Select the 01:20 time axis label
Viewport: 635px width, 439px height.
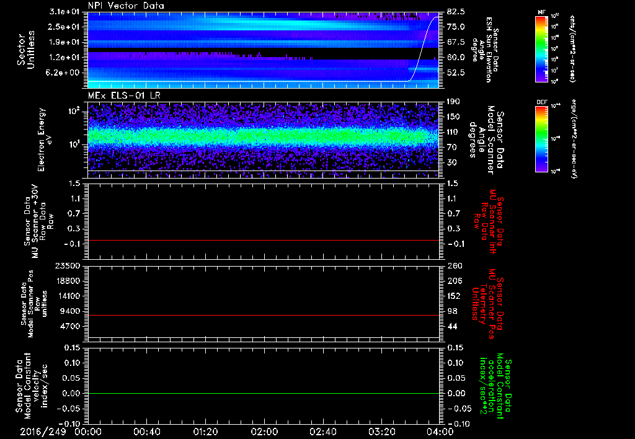point(205,431)
